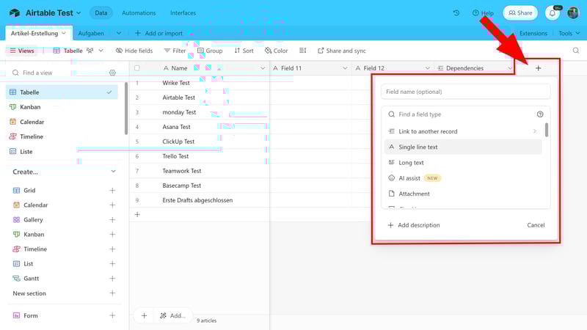
Task: Click field type list scrollbar
Action: (x=547, y=130)
